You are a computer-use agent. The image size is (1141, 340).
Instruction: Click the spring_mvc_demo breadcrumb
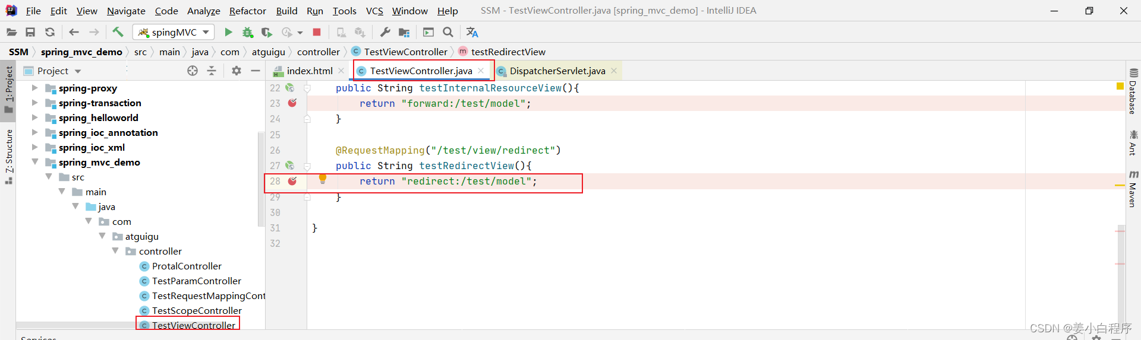(81, 52)
